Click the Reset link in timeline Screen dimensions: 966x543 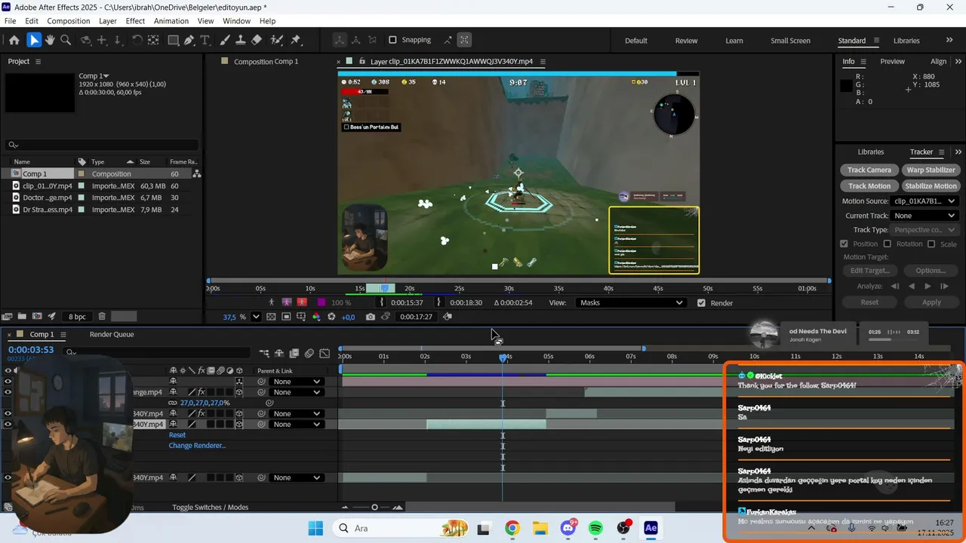177,435
